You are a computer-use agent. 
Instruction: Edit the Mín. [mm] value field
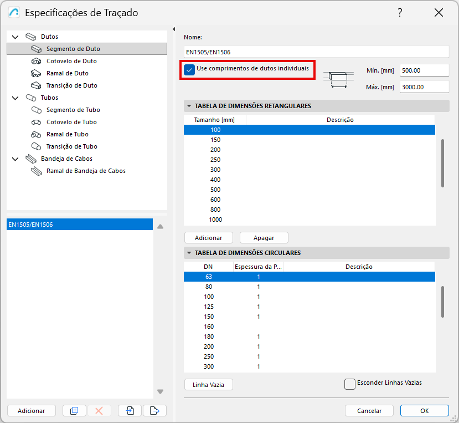[424, 70]
